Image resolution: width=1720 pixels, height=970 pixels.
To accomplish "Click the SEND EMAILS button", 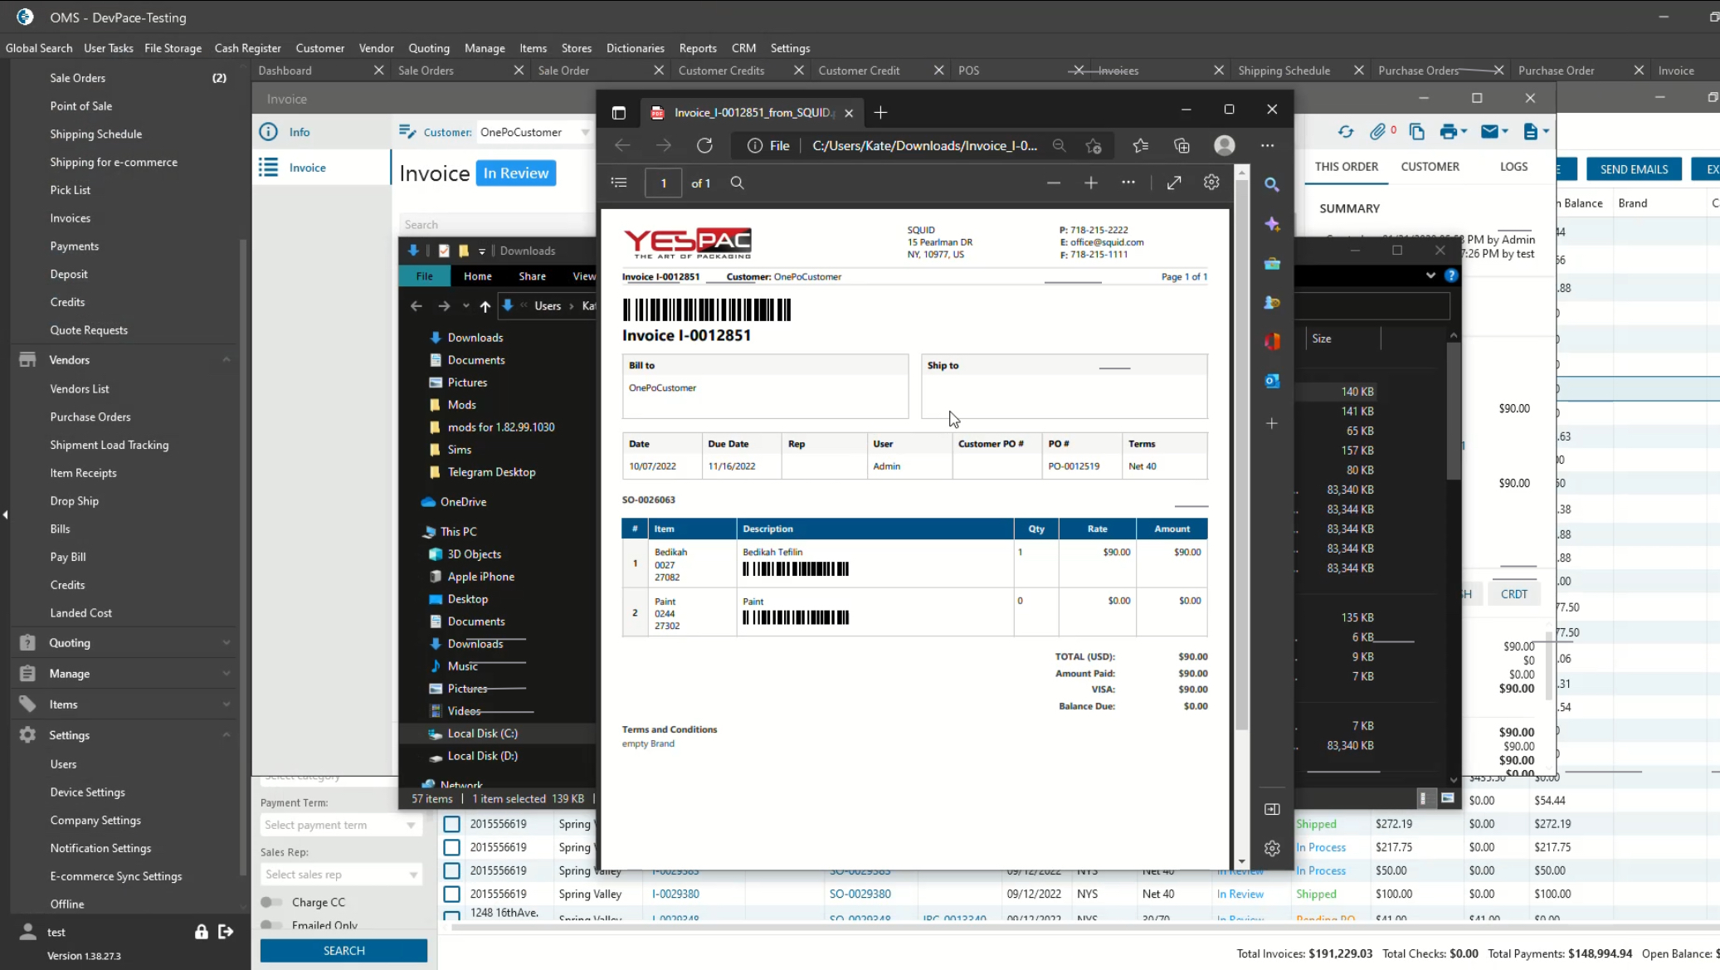I will coord(1633,169).
